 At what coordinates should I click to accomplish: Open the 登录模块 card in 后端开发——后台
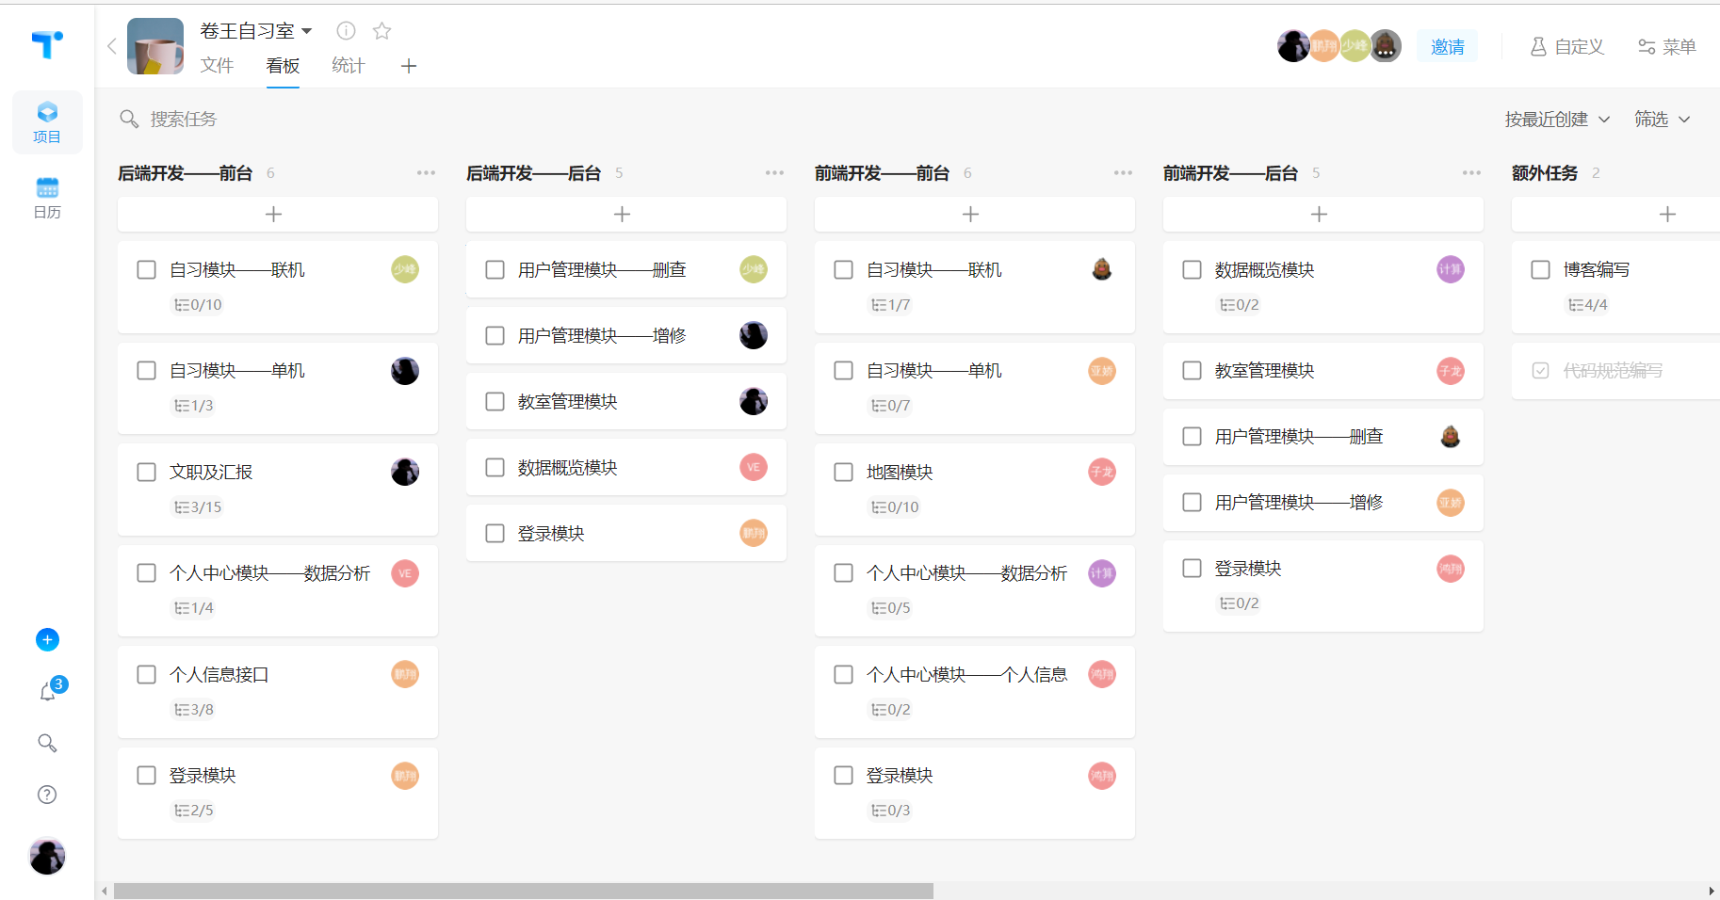[x=626, y=534]
